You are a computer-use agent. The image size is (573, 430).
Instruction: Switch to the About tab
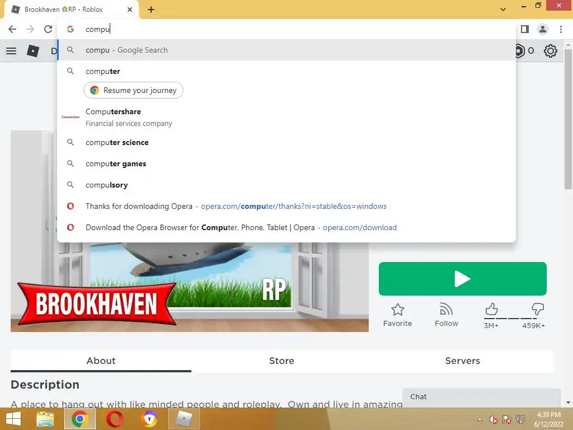click(101, 361)
